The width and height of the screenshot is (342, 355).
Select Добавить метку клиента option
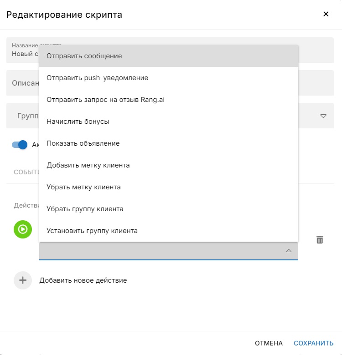(169, 165)
